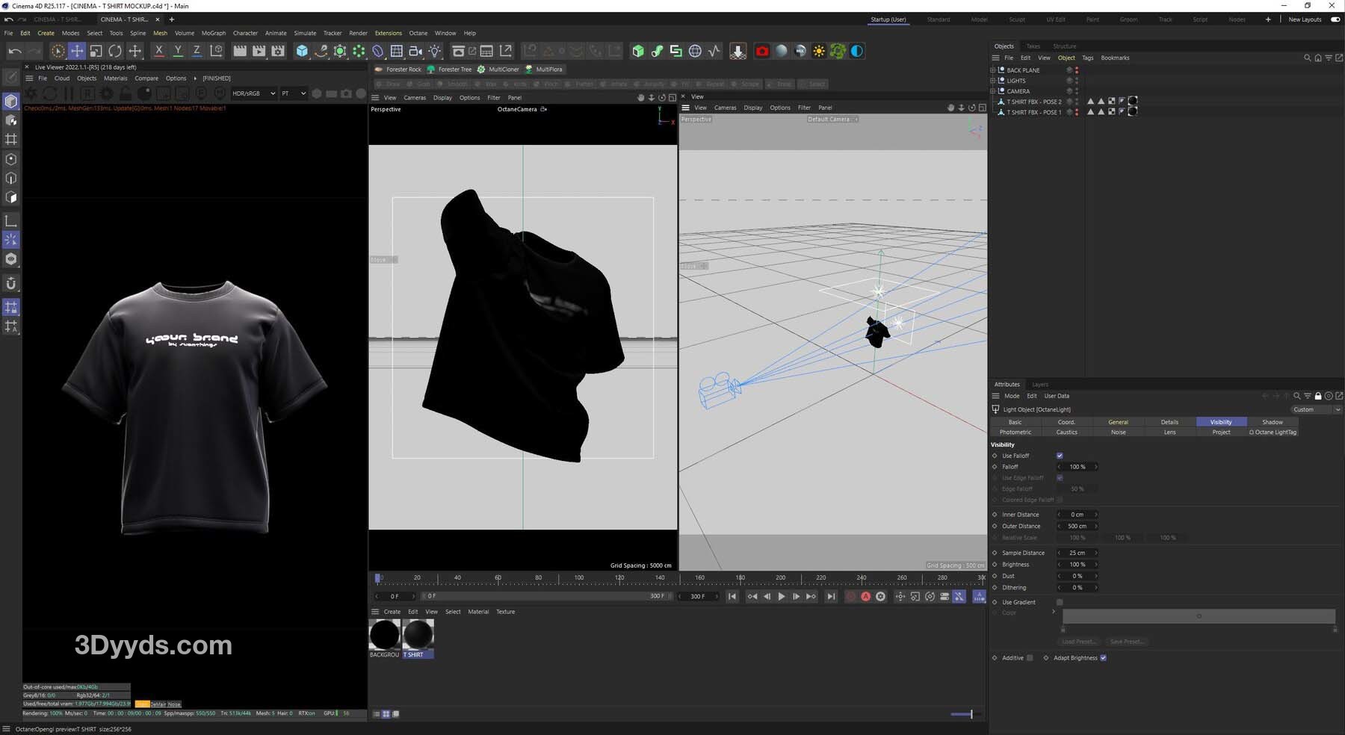Screen dimensions: 1345x735
Task: Select the T SHIRT material thumbnail
Action: click(x=418, y=636)
